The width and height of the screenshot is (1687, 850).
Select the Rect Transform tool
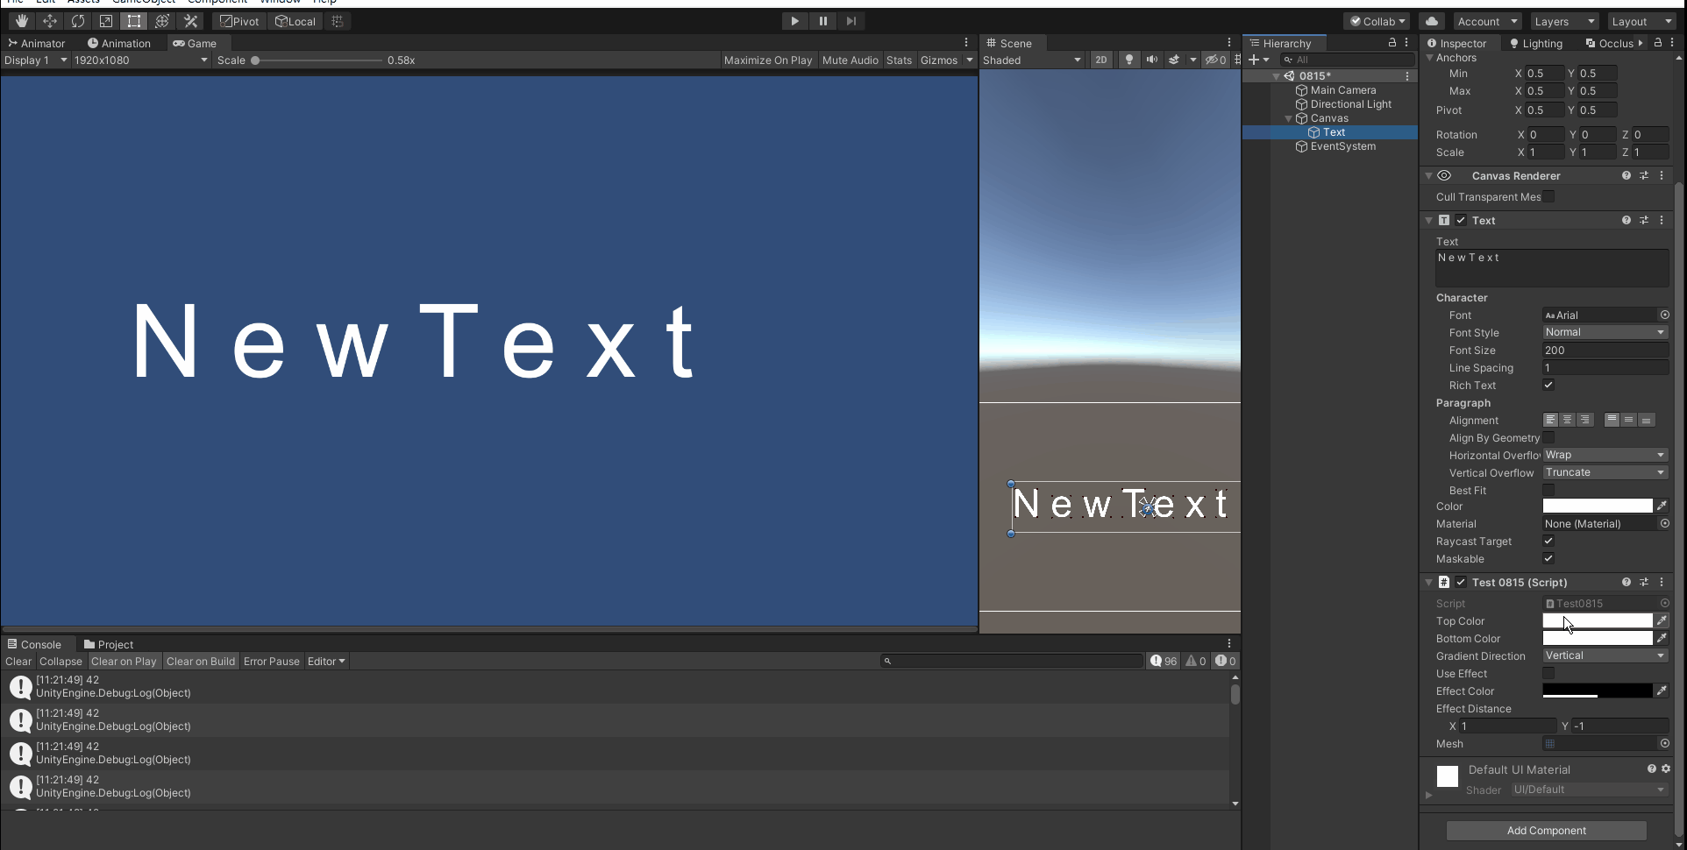[134, 21]
